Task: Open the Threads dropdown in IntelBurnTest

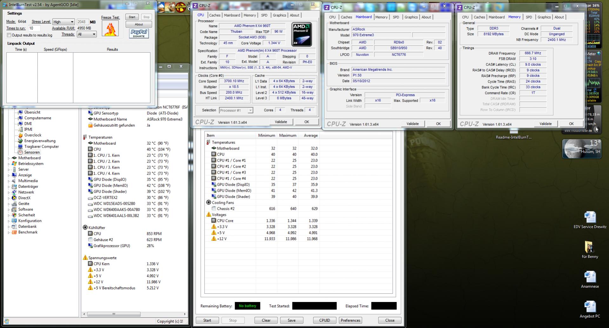Action: pos(86,34)
